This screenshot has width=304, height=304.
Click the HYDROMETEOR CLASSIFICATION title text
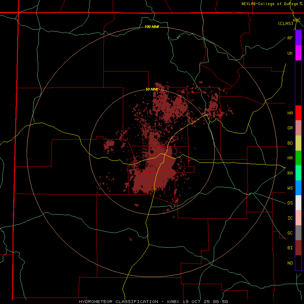pos(119,302)
